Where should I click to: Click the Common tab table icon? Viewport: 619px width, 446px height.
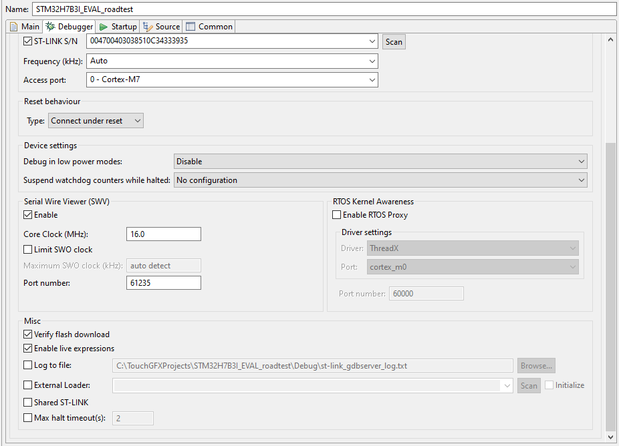(191, 27)
